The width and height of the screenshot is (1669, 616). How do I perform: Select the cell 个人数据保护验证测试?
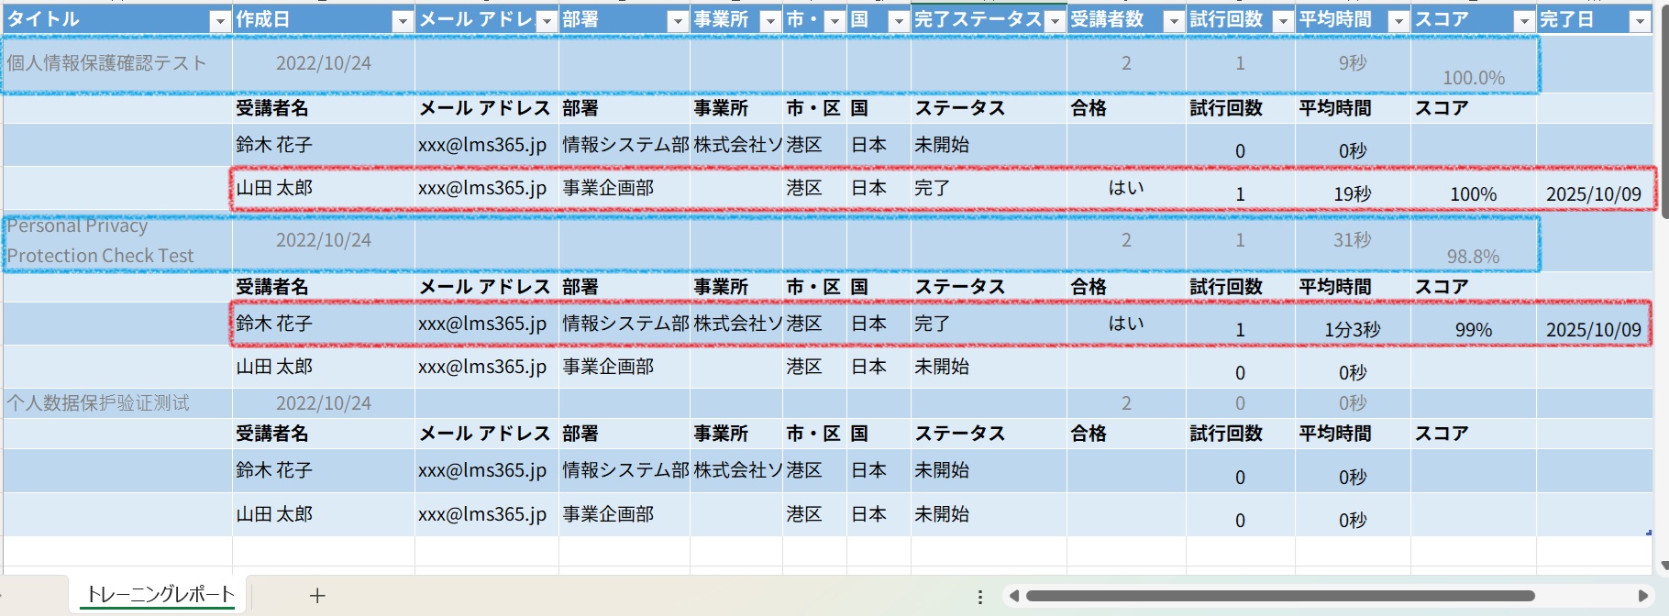(117, 403)
